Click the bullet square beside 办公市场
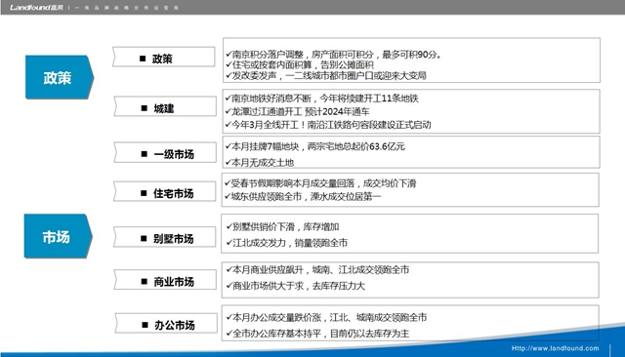 tap(146, 325)
